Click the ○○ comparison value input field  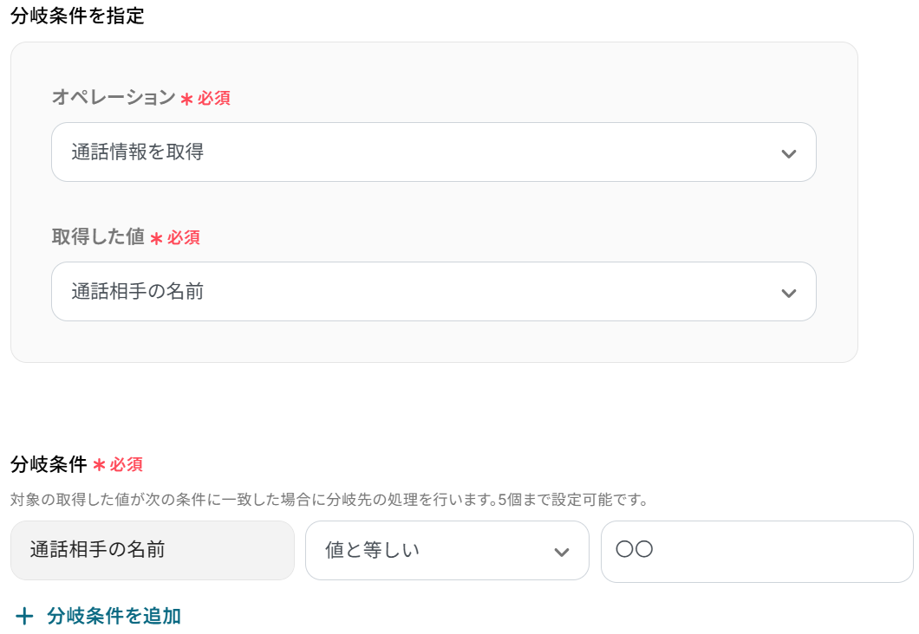coord(756,550)
